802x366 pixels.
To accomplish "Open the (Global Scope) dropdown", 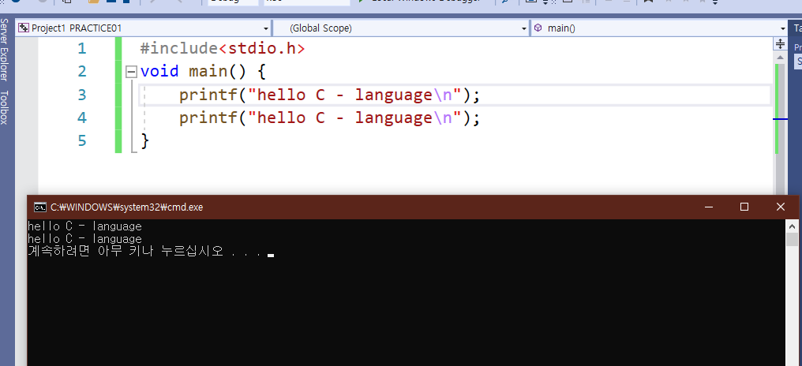I will pyautogui.click(x=402, y=28).
